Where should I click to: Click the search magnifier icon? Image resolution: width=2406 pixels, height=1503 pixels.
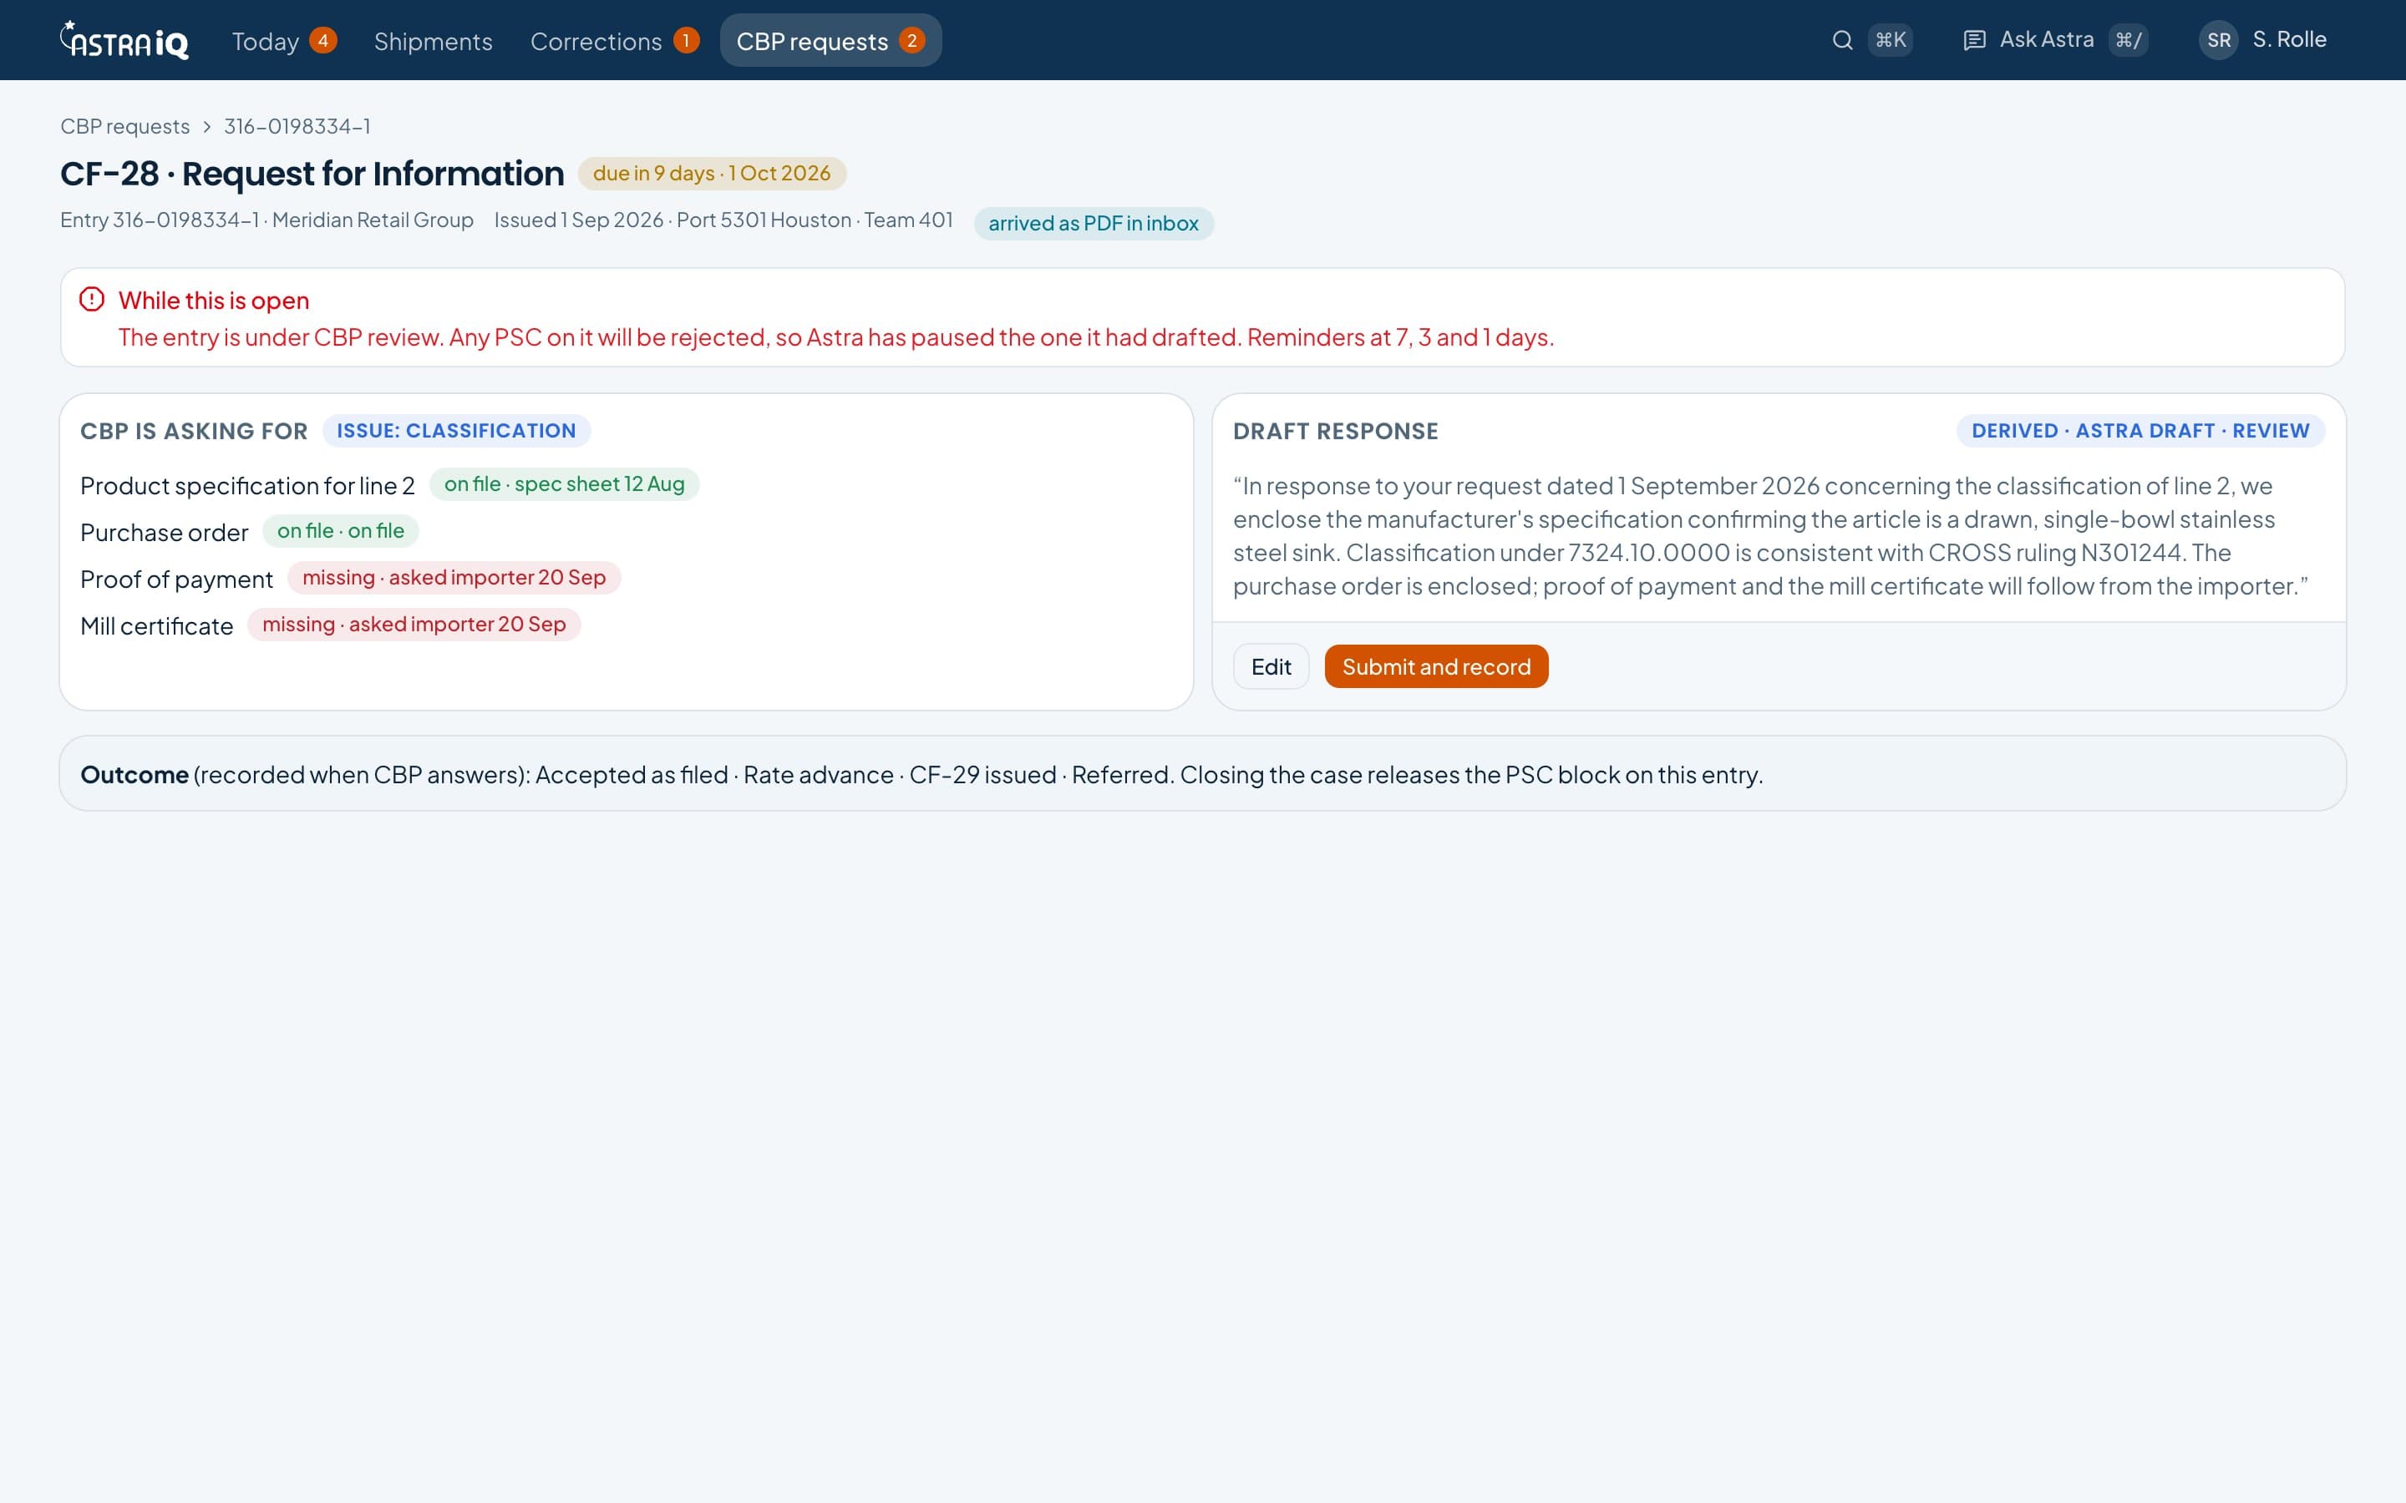(x=1842, y=40)
